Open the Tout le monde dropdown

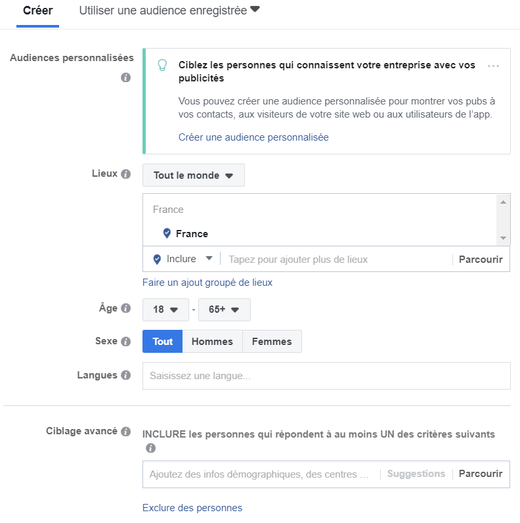point(193,175)
